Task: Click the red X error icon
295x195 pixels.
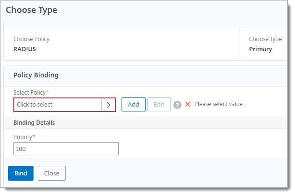Action: pos(188,104)
